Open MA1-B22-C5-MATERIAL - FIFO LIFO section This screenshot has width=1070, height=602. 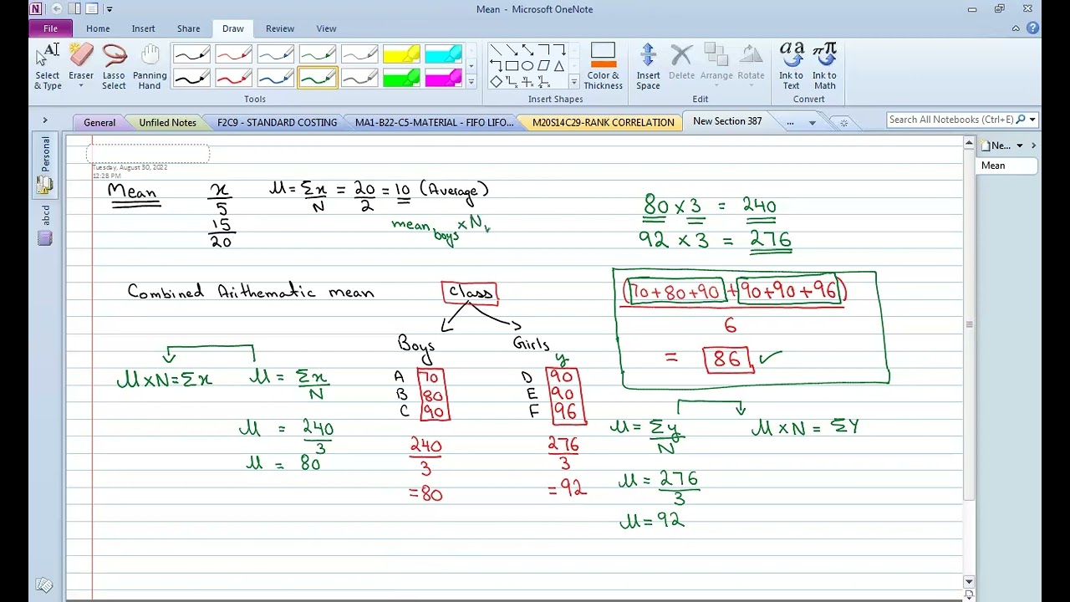pyautogui.click(x=434, y=122)
